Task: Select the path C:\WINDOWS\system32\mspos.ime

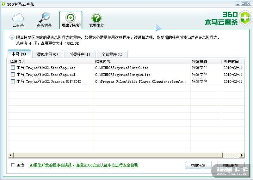Action: coord(123,75)
